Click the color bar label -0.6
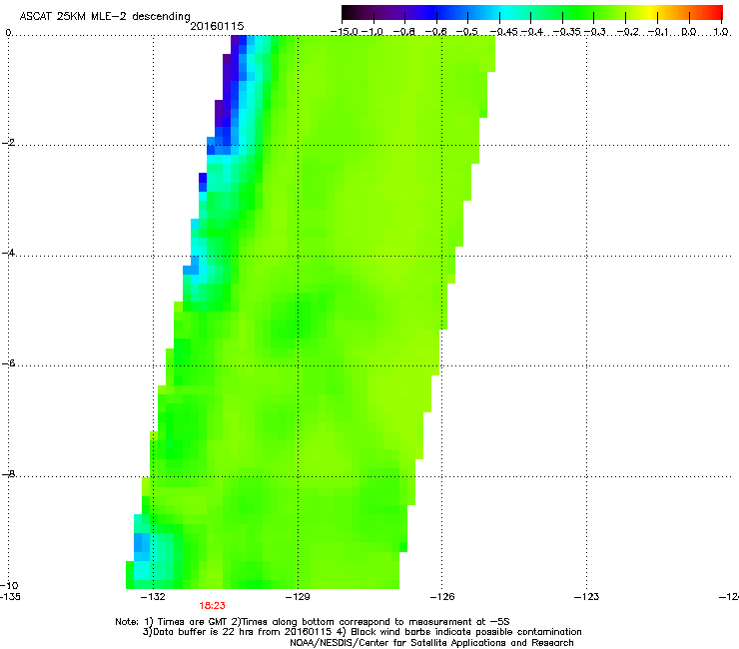The height and width of the screenshot is (649, 739). pyautogui.click(x=435, y=32)
